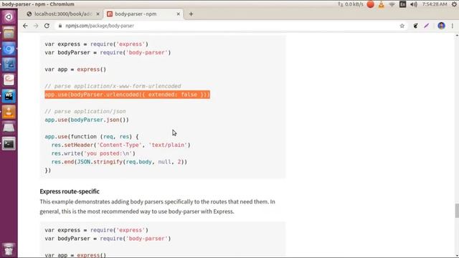The width and height of the screenshot is (459, 258).
Task: Open the Files manager in the dock
Action: coord(9,33)
